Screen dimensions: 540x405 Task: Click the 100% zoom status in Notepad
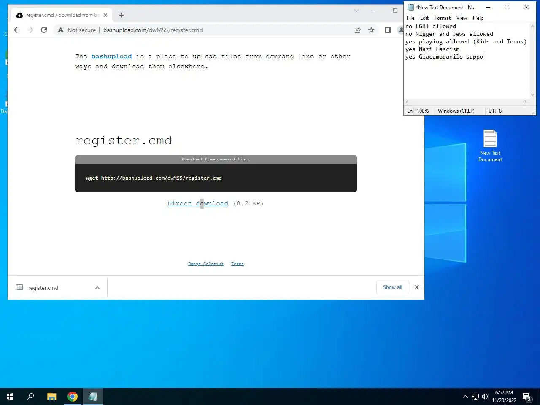coord(423,111)
